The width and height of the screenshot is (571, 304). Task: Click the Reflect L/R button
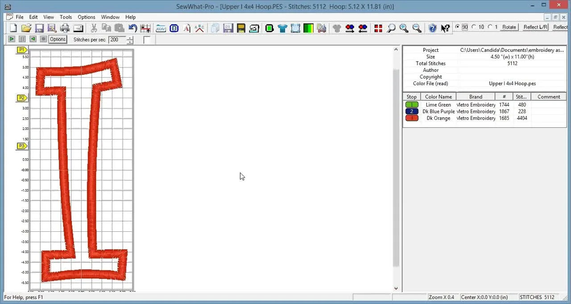coord(535,27)
